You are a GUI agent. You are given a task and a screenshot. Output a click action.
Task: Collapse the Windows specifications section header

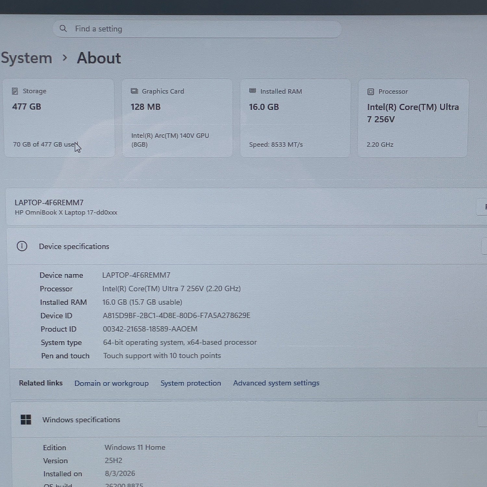click(249, 419)
